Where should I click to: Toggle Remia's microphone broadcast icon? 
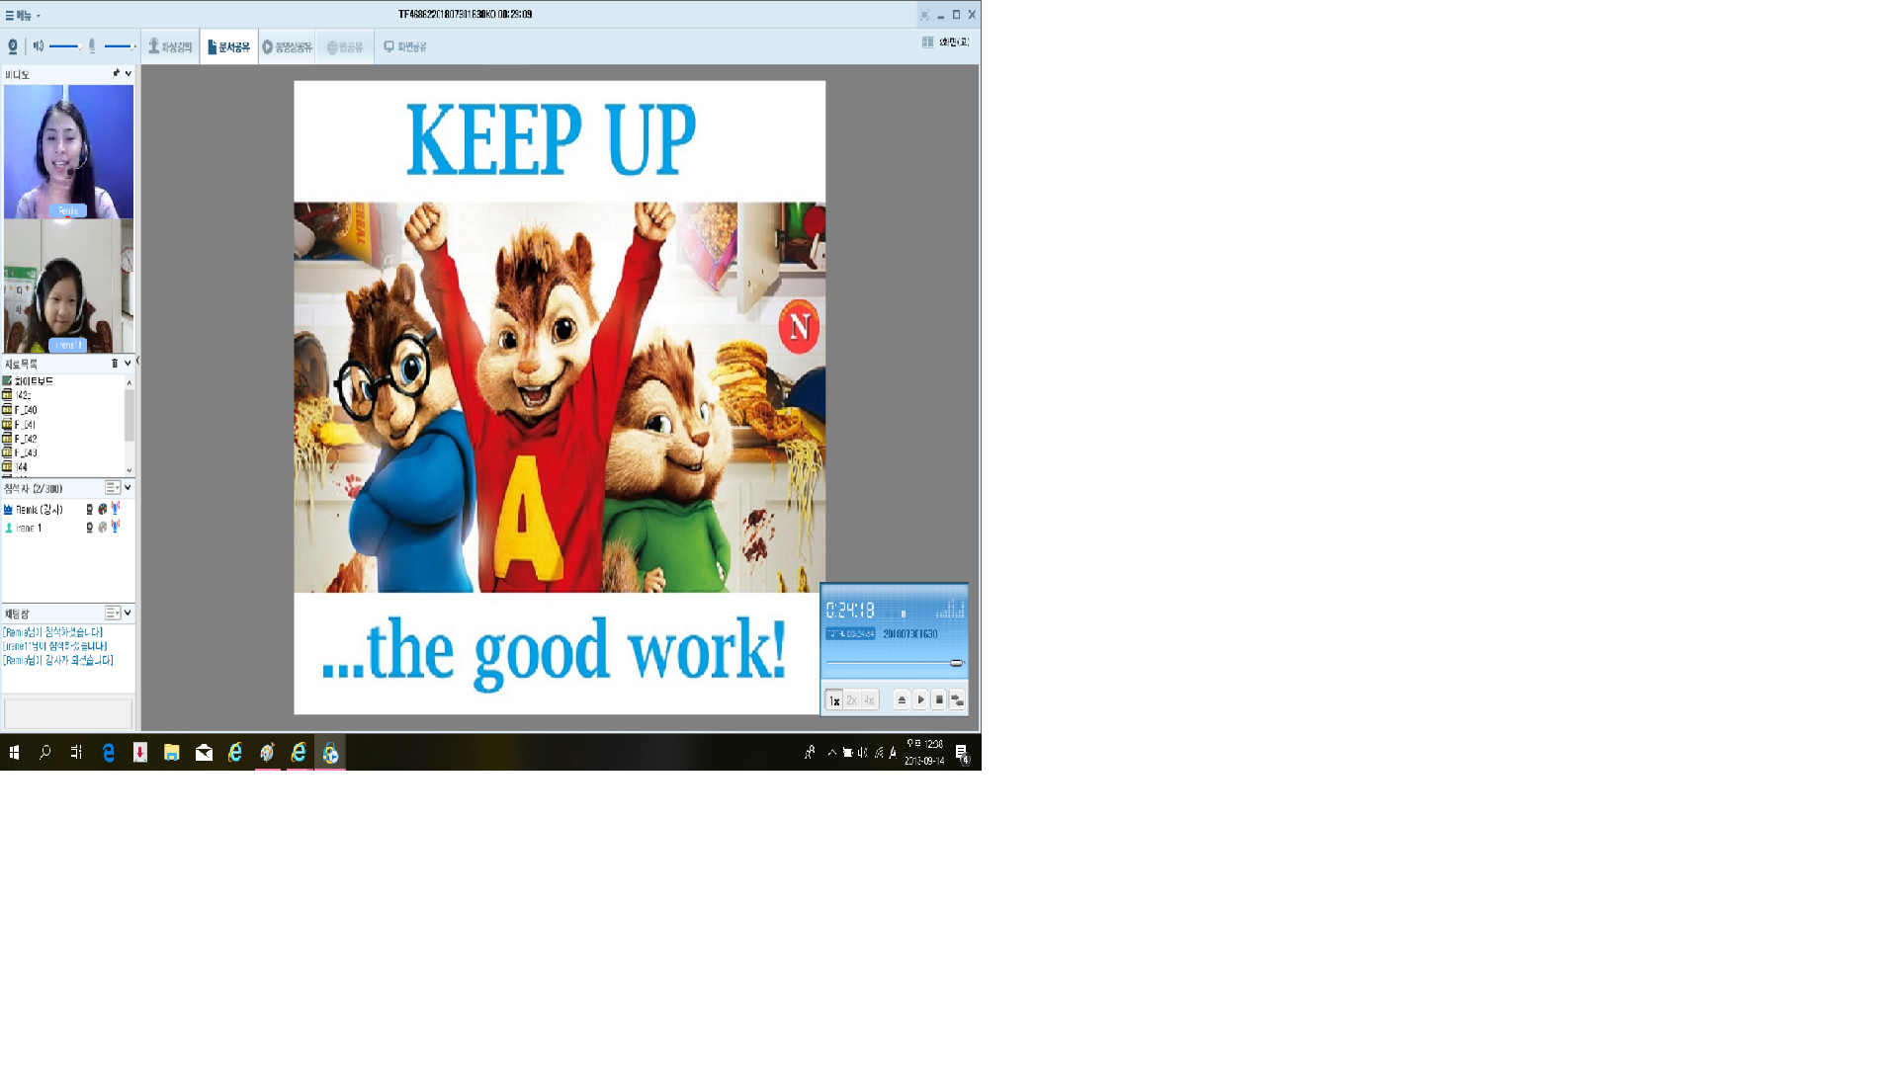point(116,509)
